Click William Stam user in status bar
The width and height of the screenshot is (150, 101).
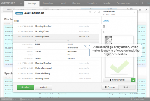pyautogui.click(x=138, y=99)
